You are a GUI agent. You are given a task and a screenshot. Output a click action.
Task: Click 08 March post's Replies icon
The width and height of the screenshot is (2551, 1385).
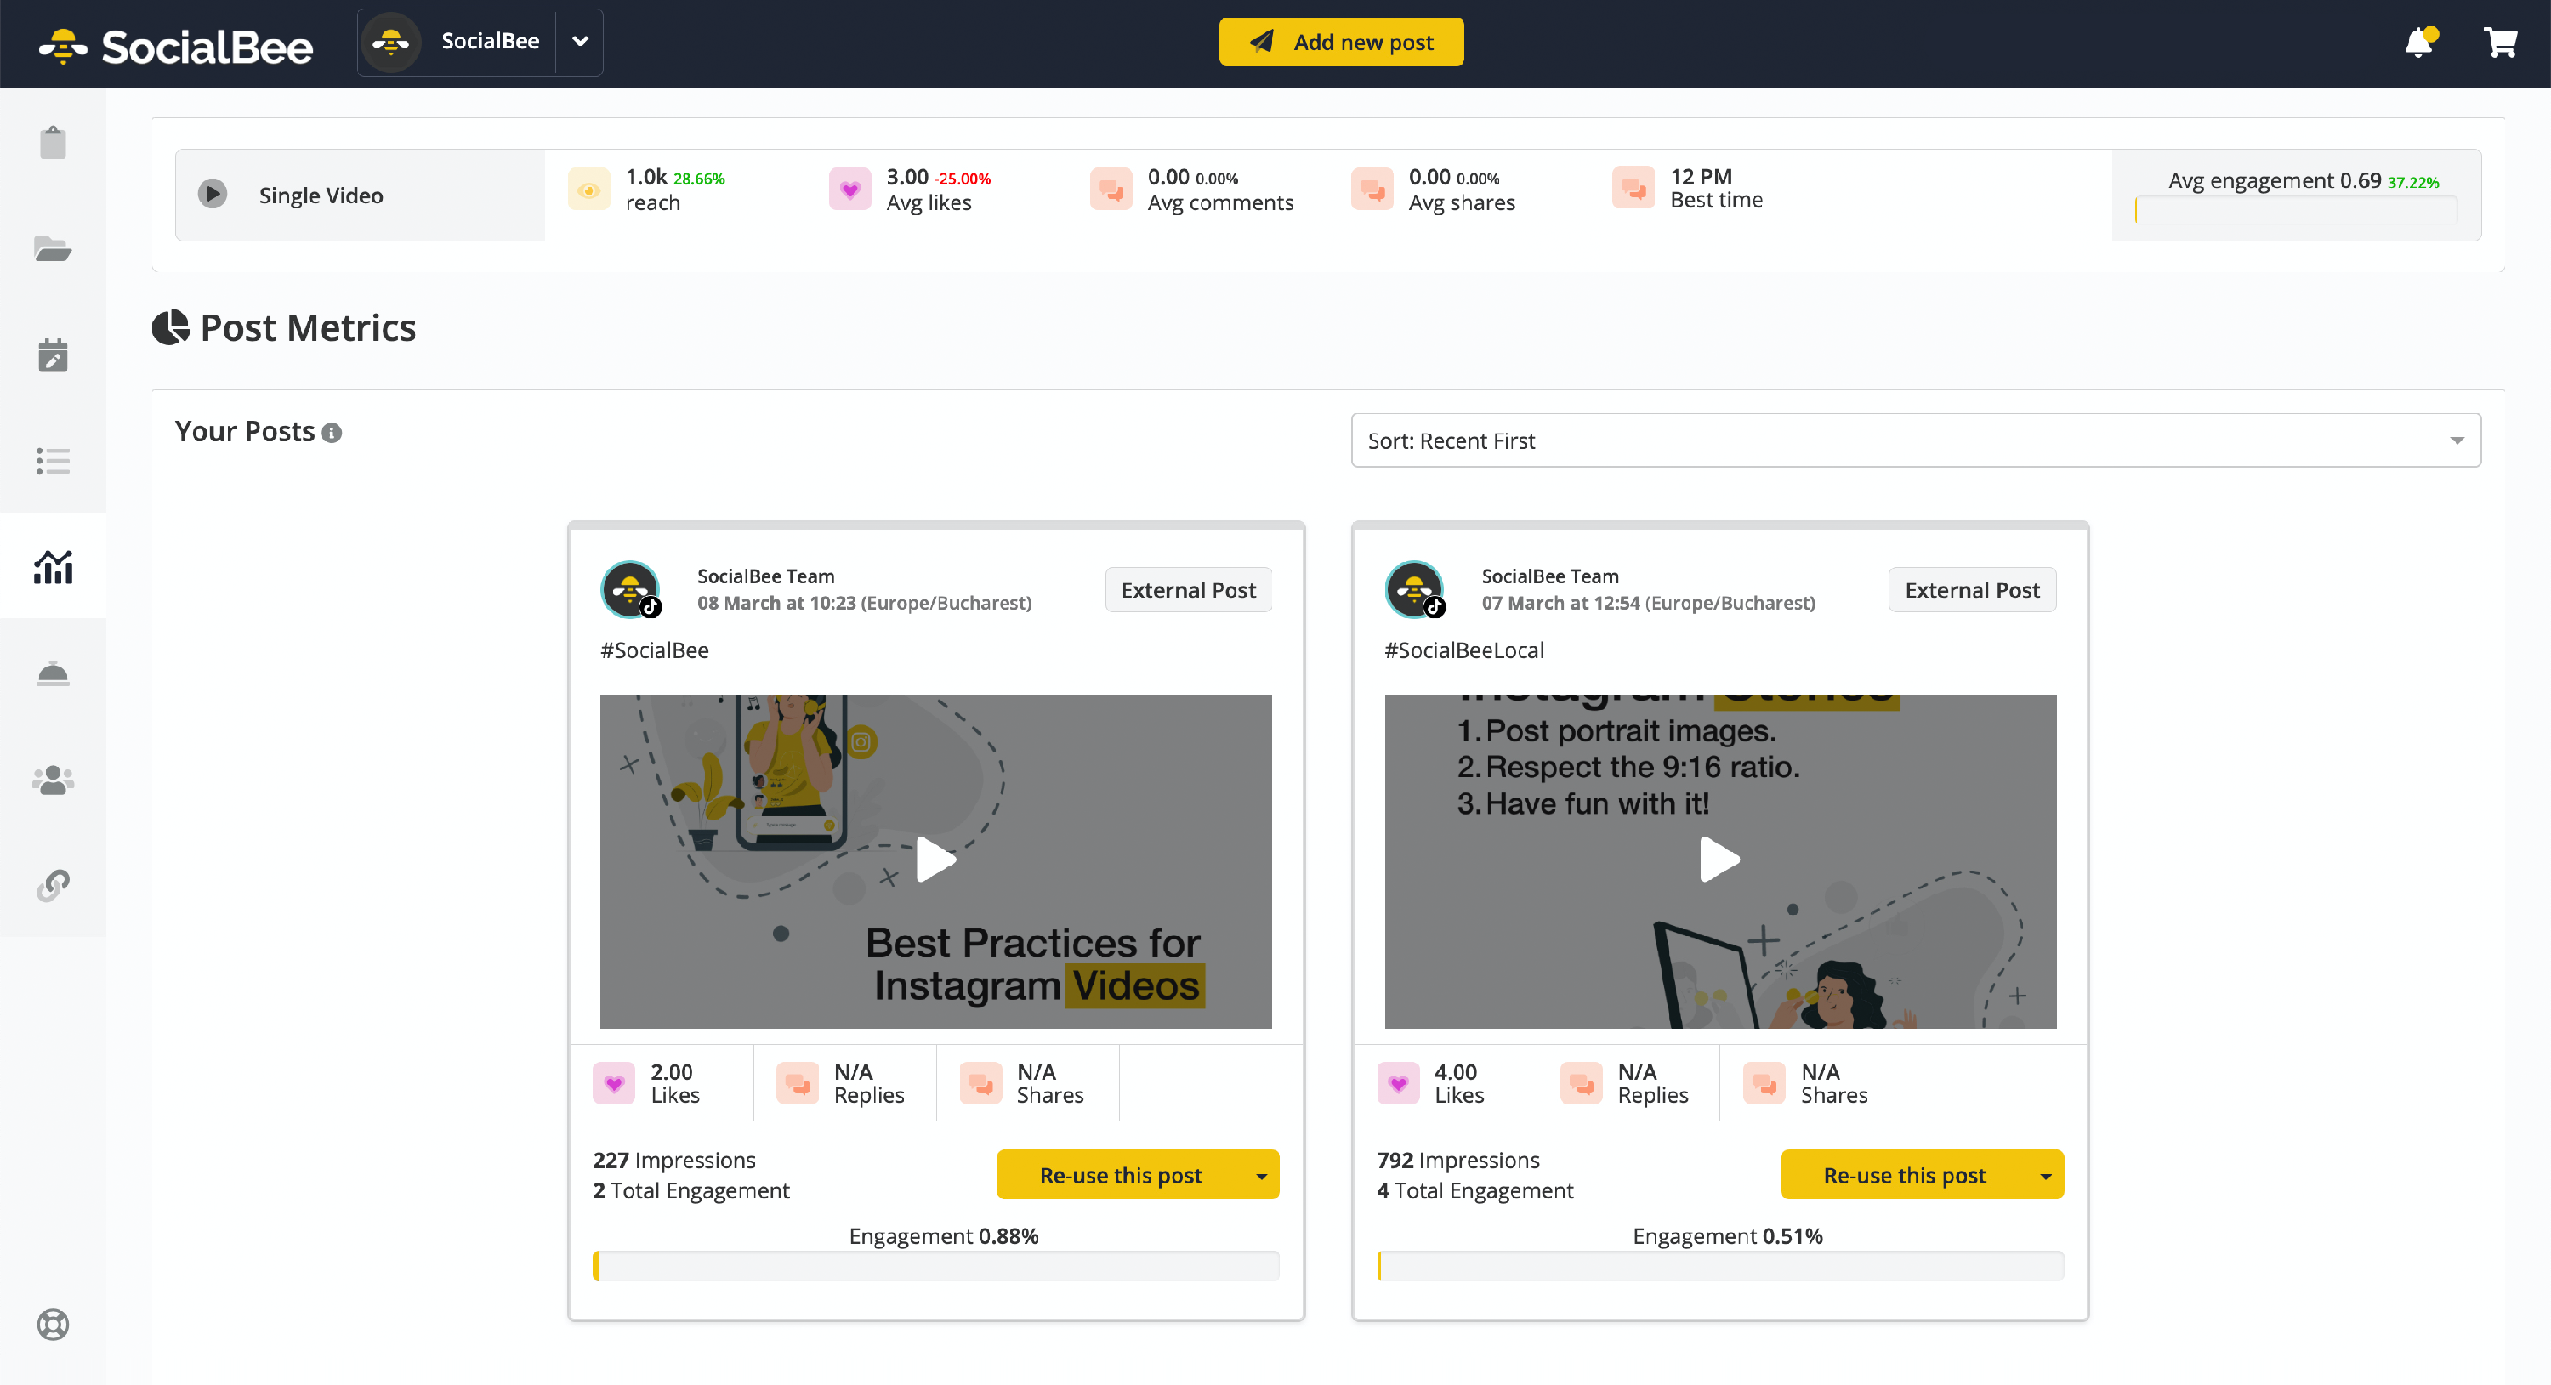798,1083
